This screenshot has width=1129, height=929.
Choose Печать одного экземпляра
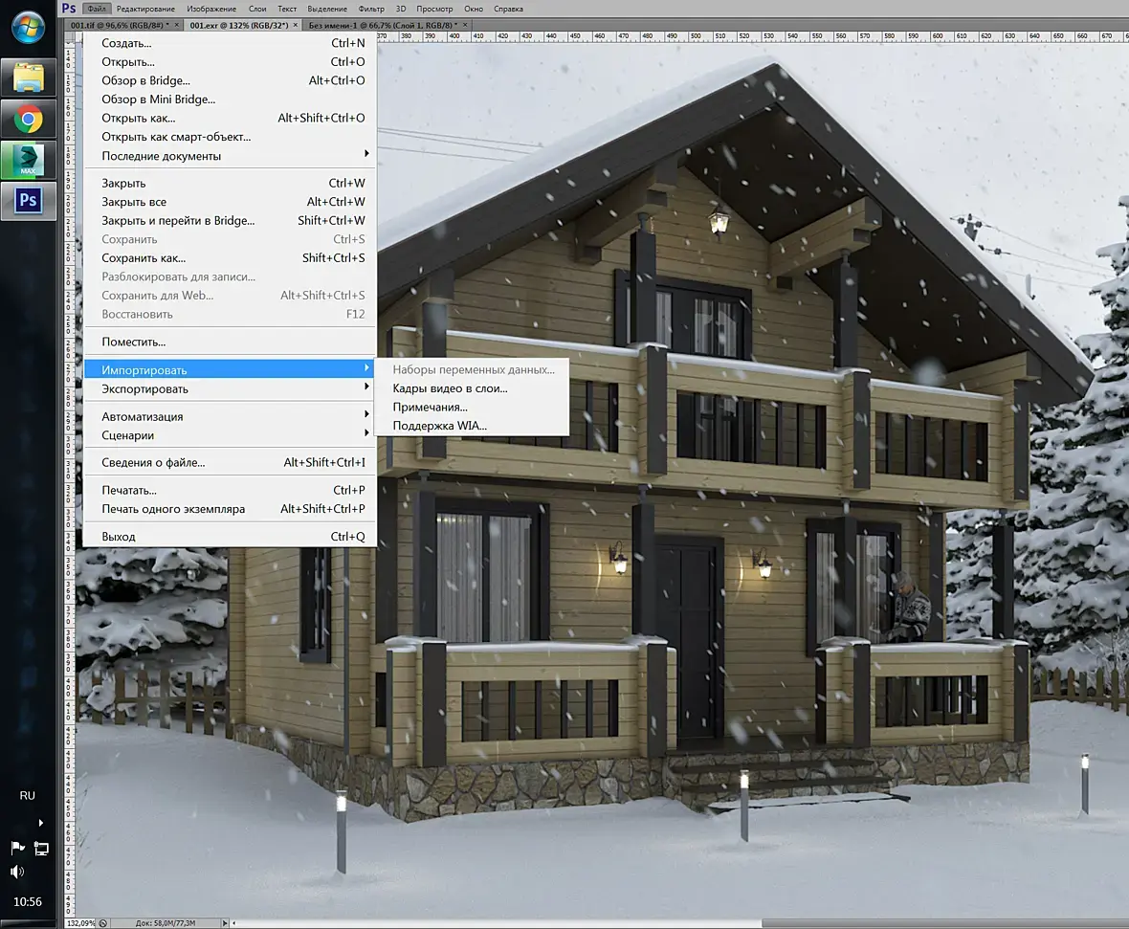point(230,508)
